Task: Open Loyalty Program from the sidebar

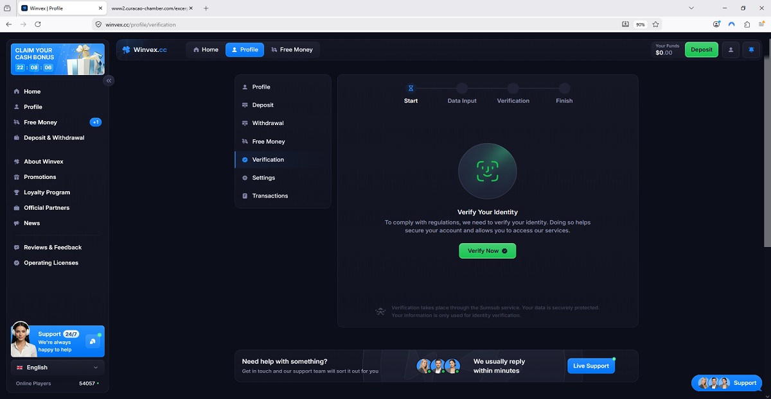Action: [47, 192]
